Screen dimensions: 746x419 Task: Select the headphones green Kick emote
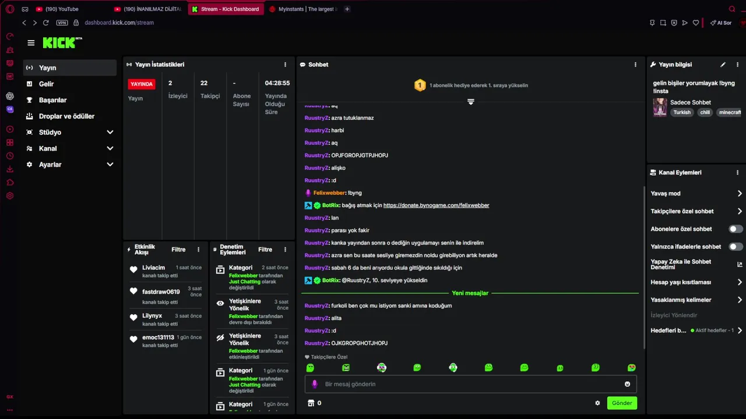[453, 368]
